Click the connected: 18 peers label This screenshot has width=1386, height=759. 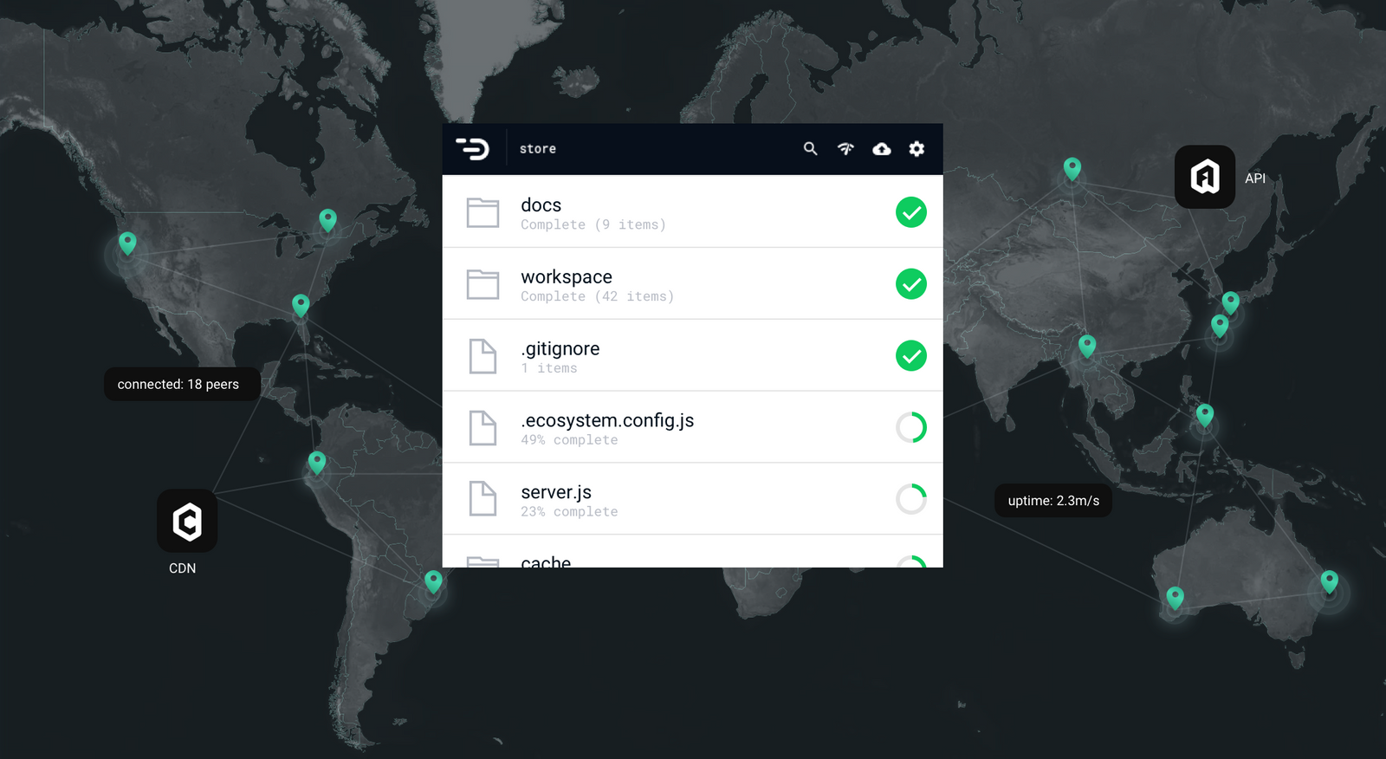coord(178,385)
